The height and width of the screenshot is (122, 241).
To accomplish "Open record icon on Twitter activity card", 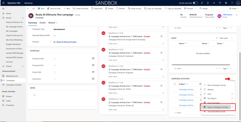I will [x=162, y=102].
